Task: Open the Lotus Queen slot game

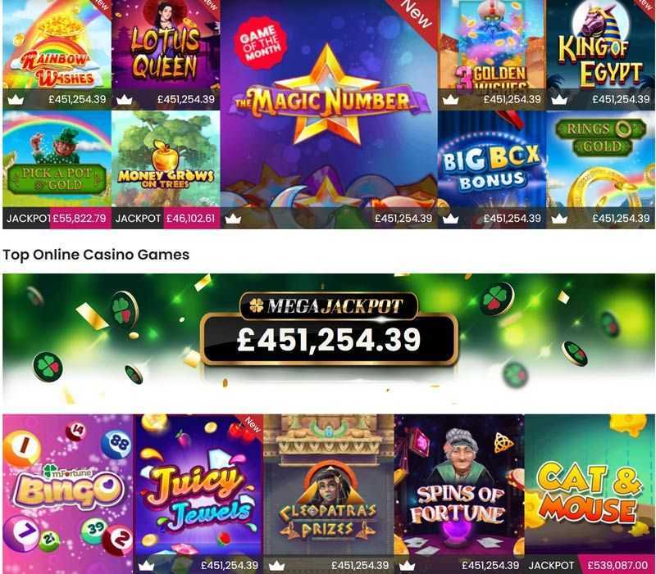Action: (x=166, y=54)
